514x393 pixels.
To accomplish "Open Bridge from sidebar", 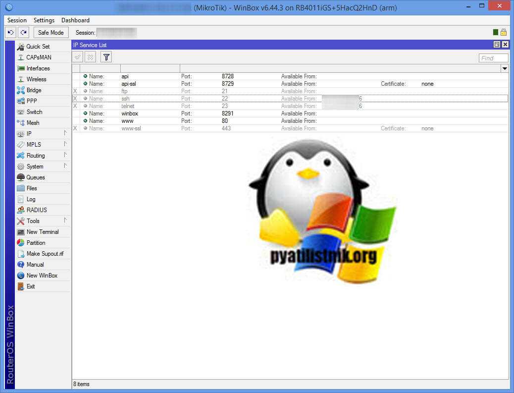I will tap(43, 90).
